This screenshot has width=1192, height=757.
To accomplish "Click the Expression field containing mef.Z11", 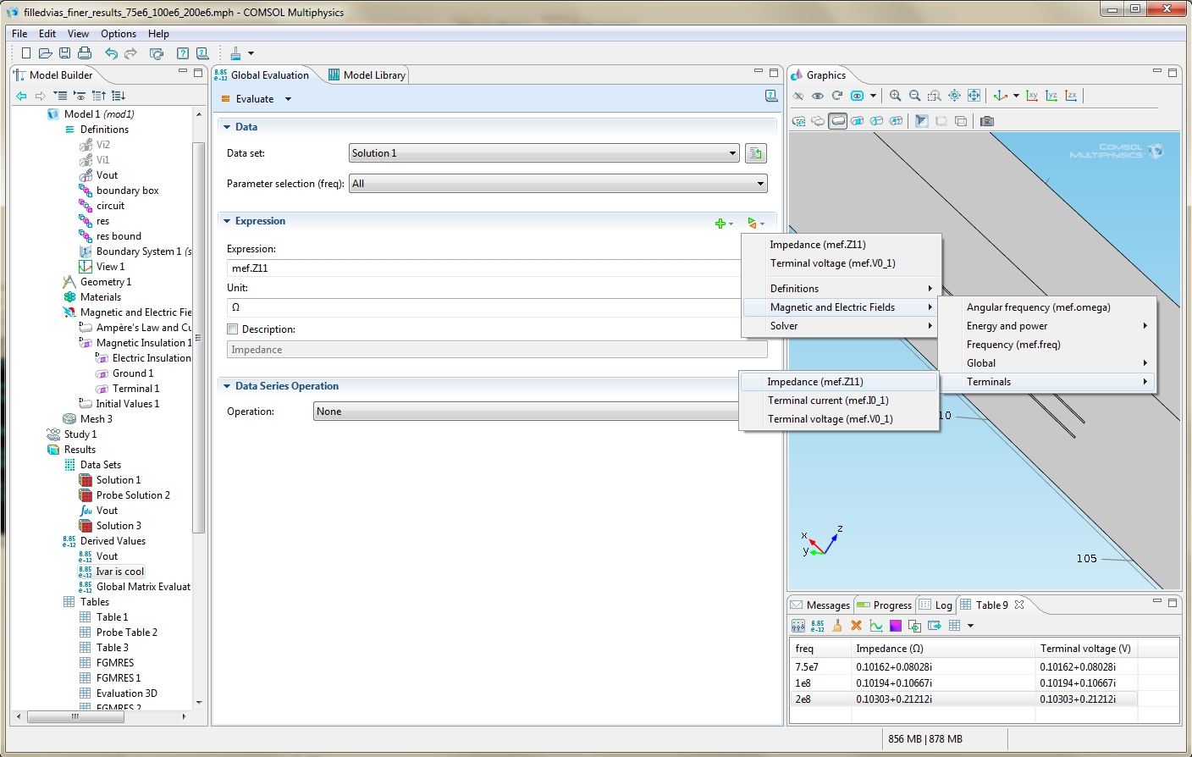I will [484, 268].
